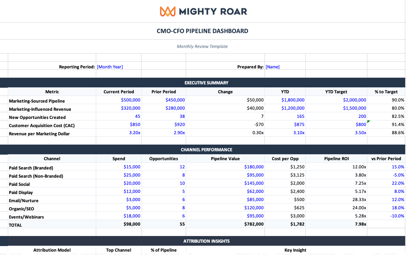The height and width of the screenshot is (265, 406).
Task: Click the Email/Nurture cost per opp $500
Action: 299,199
